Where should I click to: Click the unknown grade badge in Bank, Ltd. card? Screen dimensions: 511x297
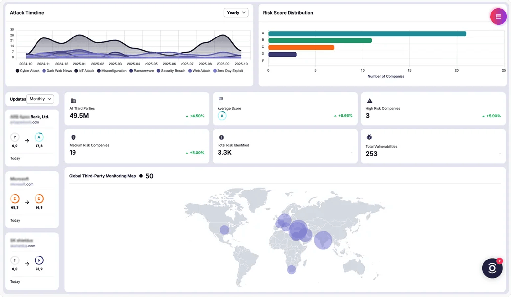click(15, 137)
